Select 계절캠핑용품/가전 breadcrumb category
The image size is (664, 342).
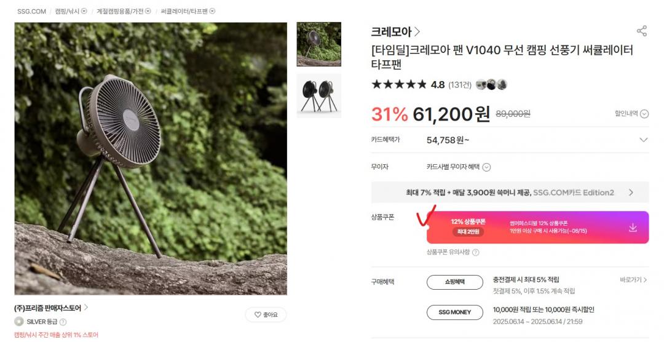pos(120,12)
